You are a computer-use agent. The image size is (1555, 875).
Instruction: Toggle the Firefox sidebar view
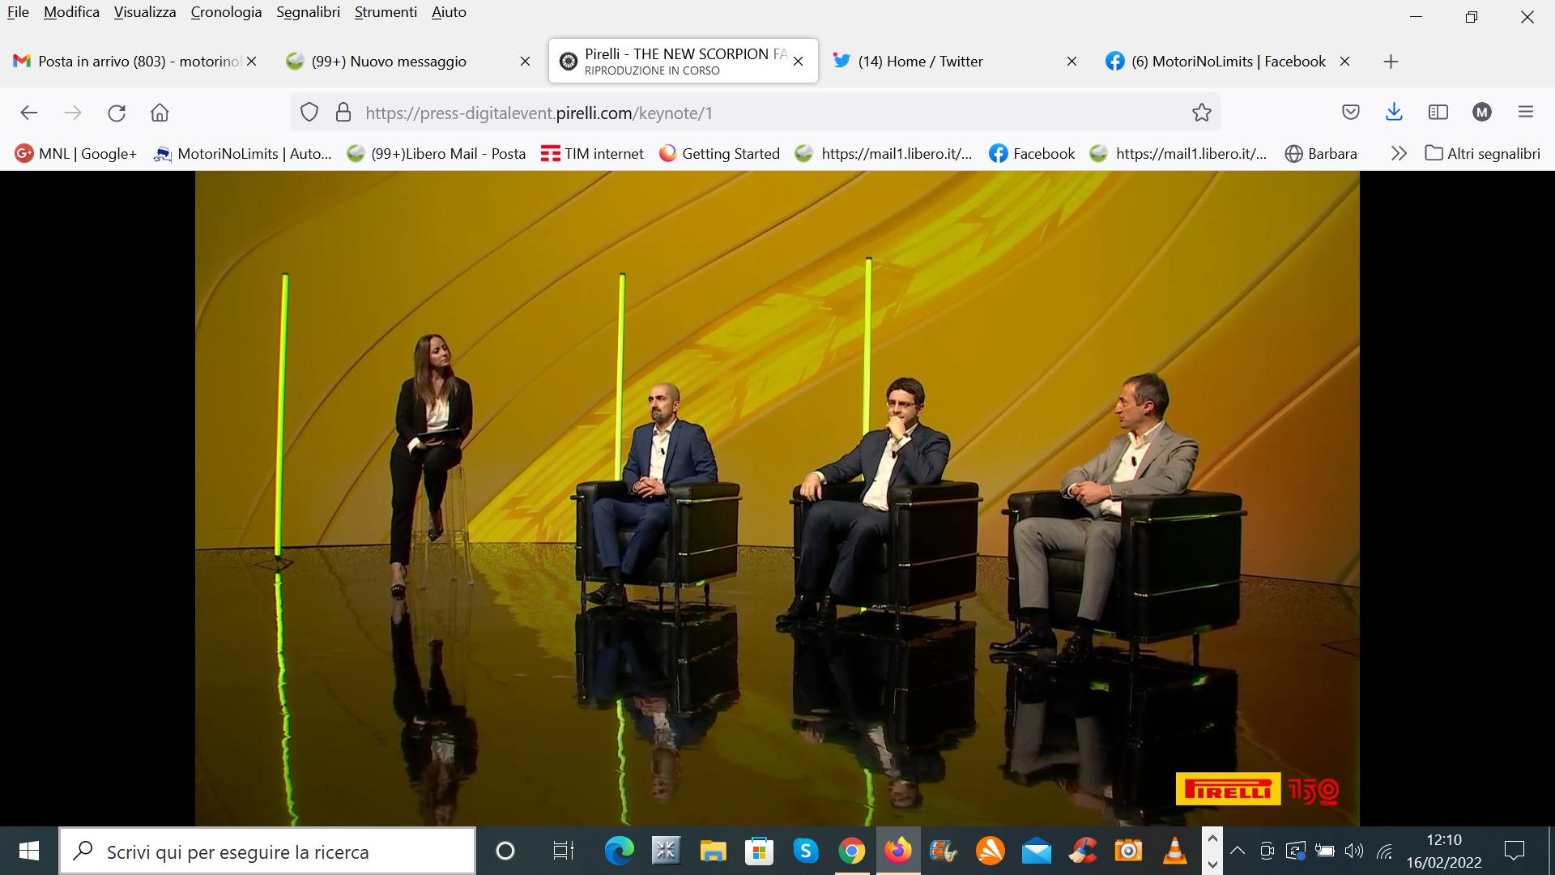[1438, 113]
